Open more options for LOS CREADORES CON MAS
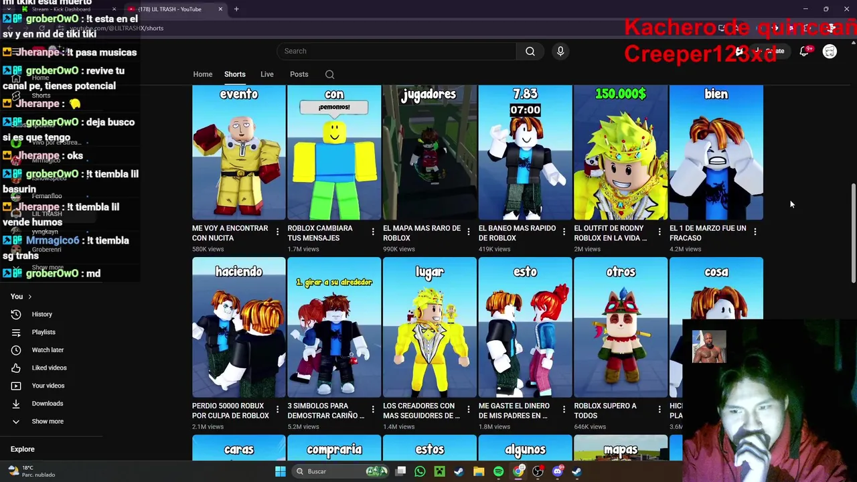Image resolution: width=857 pixels, height=482 pixels. point(468,409)
